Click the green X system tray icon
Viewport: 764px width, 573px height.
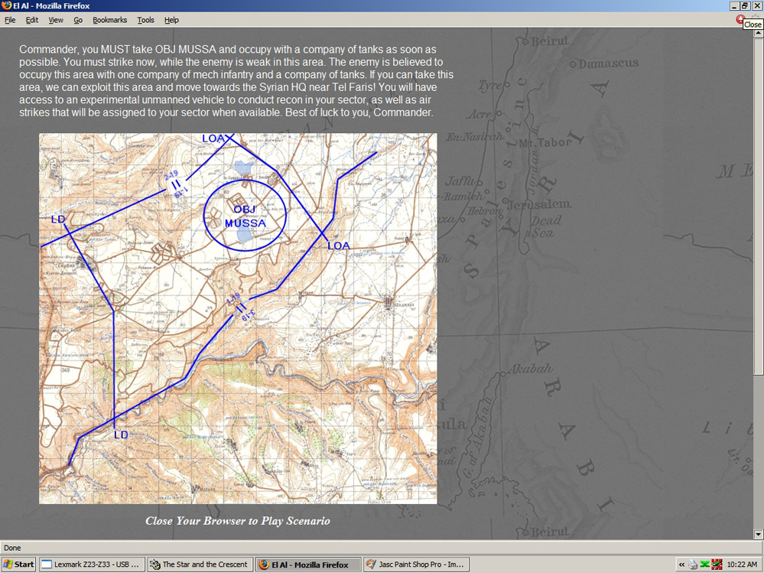(x=704, y=565)
